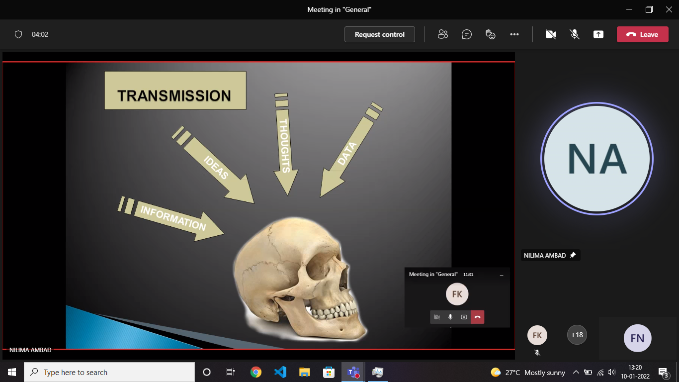Open the meeting chat
This screenshot has width=679, height=382.
pyautogui.click(x=466, y=34)
